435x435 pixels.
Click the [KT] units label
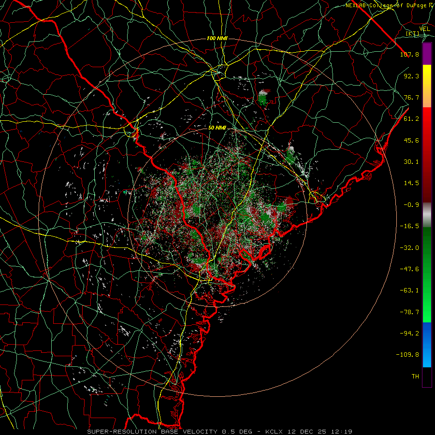[x=413, y=33]
